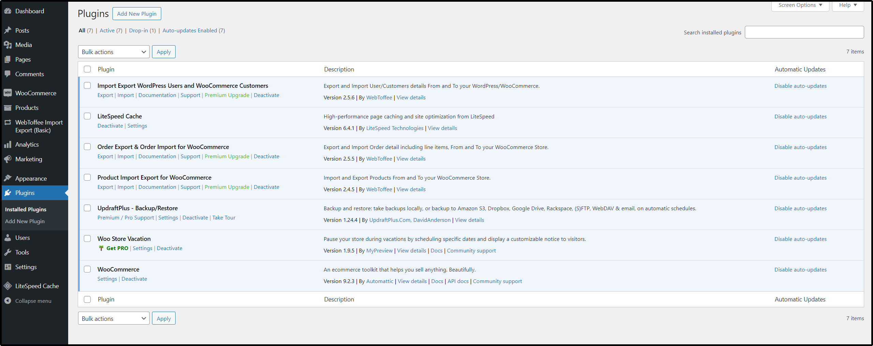The image size is (873, 346).
Task: Check the Product Import Export for WooCommerce box
Action: click(87, 177)
